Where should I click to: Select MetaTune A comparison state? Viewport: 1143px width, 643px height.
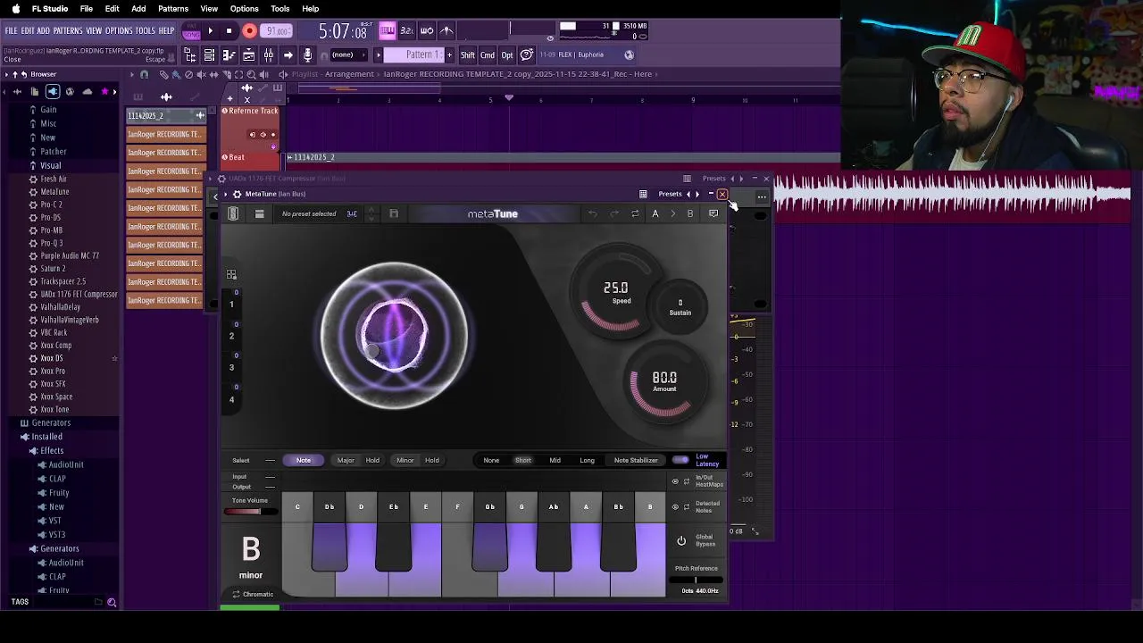[x=655, y=213]
